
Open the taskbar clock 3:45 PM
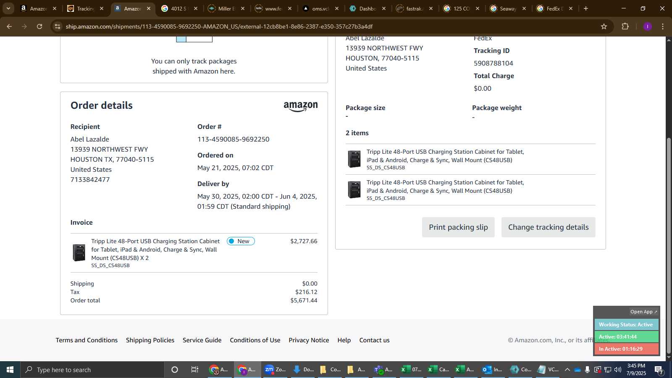[x=636, y=370]
